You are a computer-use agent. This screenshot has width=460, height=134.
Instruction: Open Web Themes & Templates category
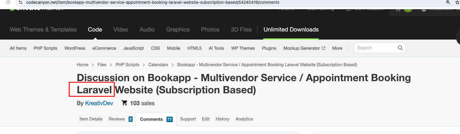43,29
